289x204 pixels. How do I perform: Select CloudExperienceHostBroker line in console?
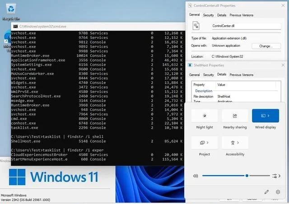(97, 155)
